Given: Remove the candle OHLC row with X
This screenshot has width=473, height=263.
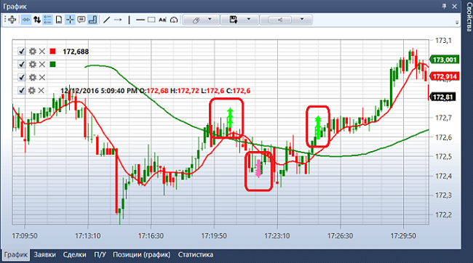Looking at the screenshot, I should pyautogui.click(x=41, y=90).
